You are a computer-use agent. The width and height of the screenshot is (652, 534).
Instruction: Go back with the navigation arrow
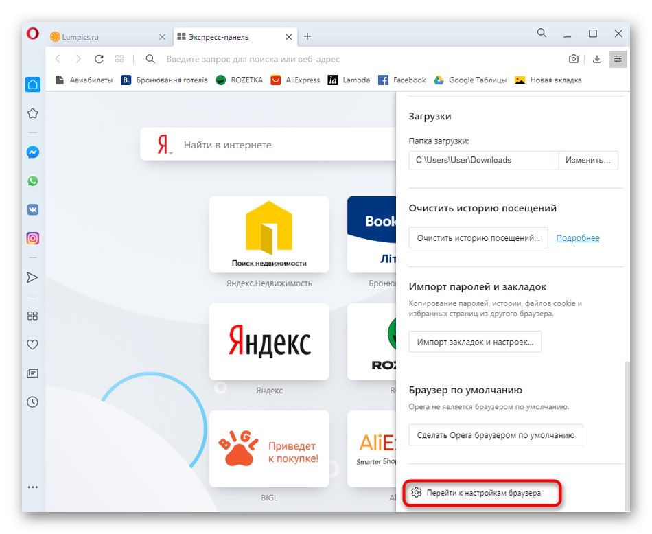(58, 59)
